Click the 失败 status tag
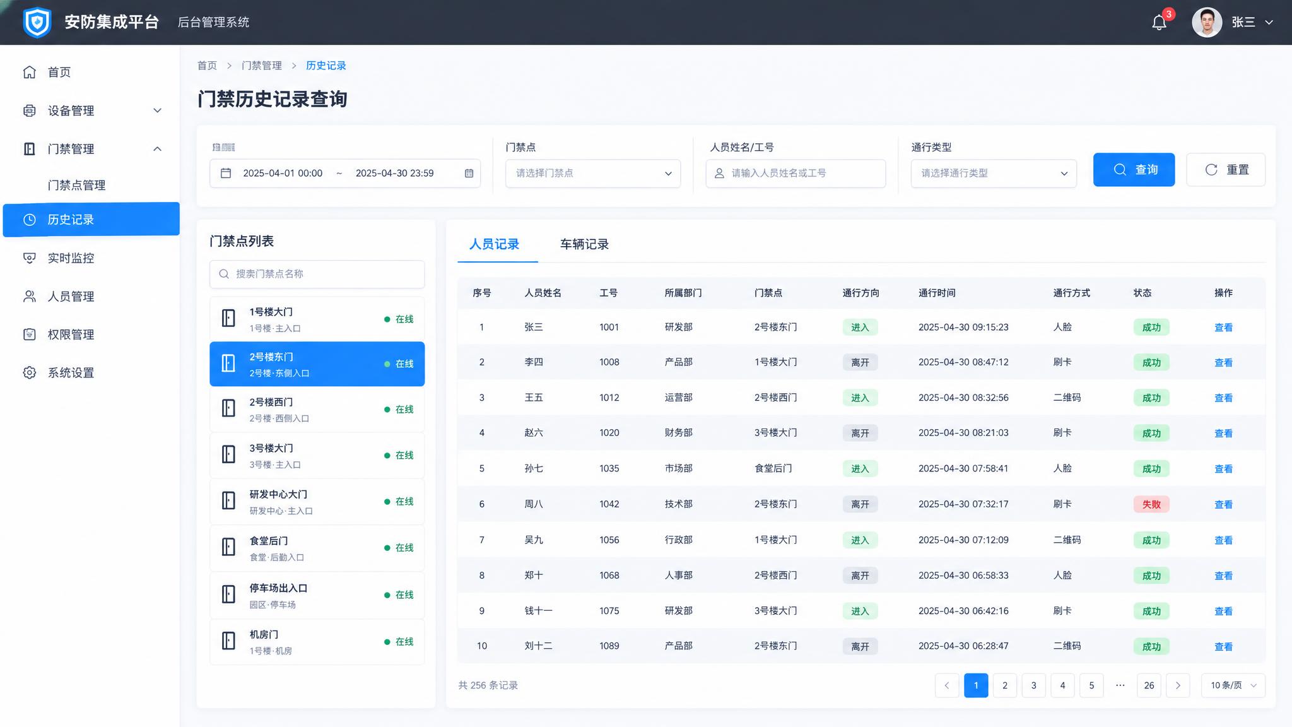 (x=1151, y=504)
